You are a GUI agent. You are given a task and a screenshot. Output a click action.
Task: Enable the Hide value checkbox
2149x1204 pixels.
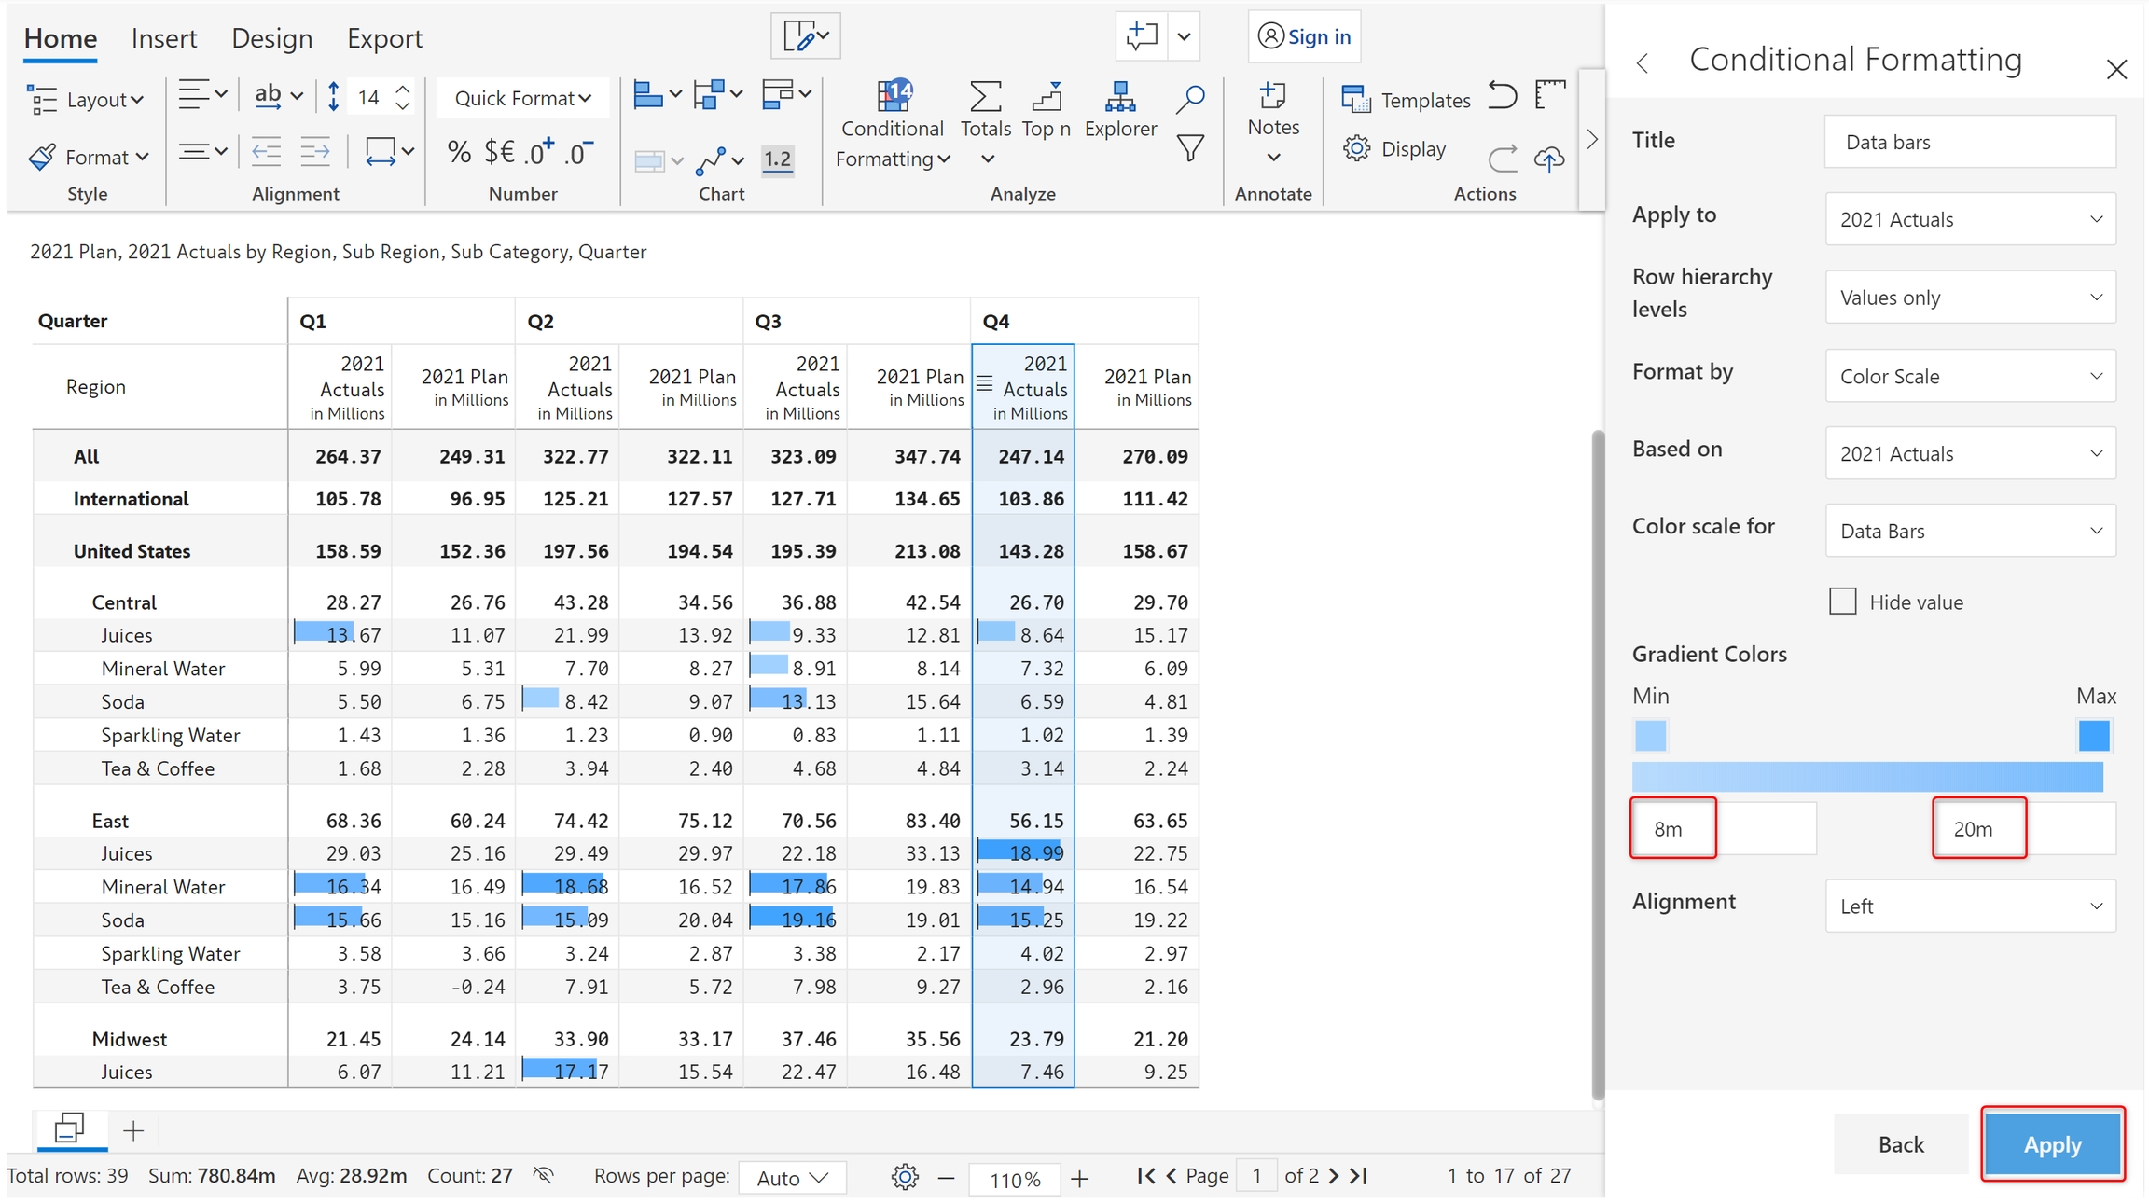point(1842,602)
